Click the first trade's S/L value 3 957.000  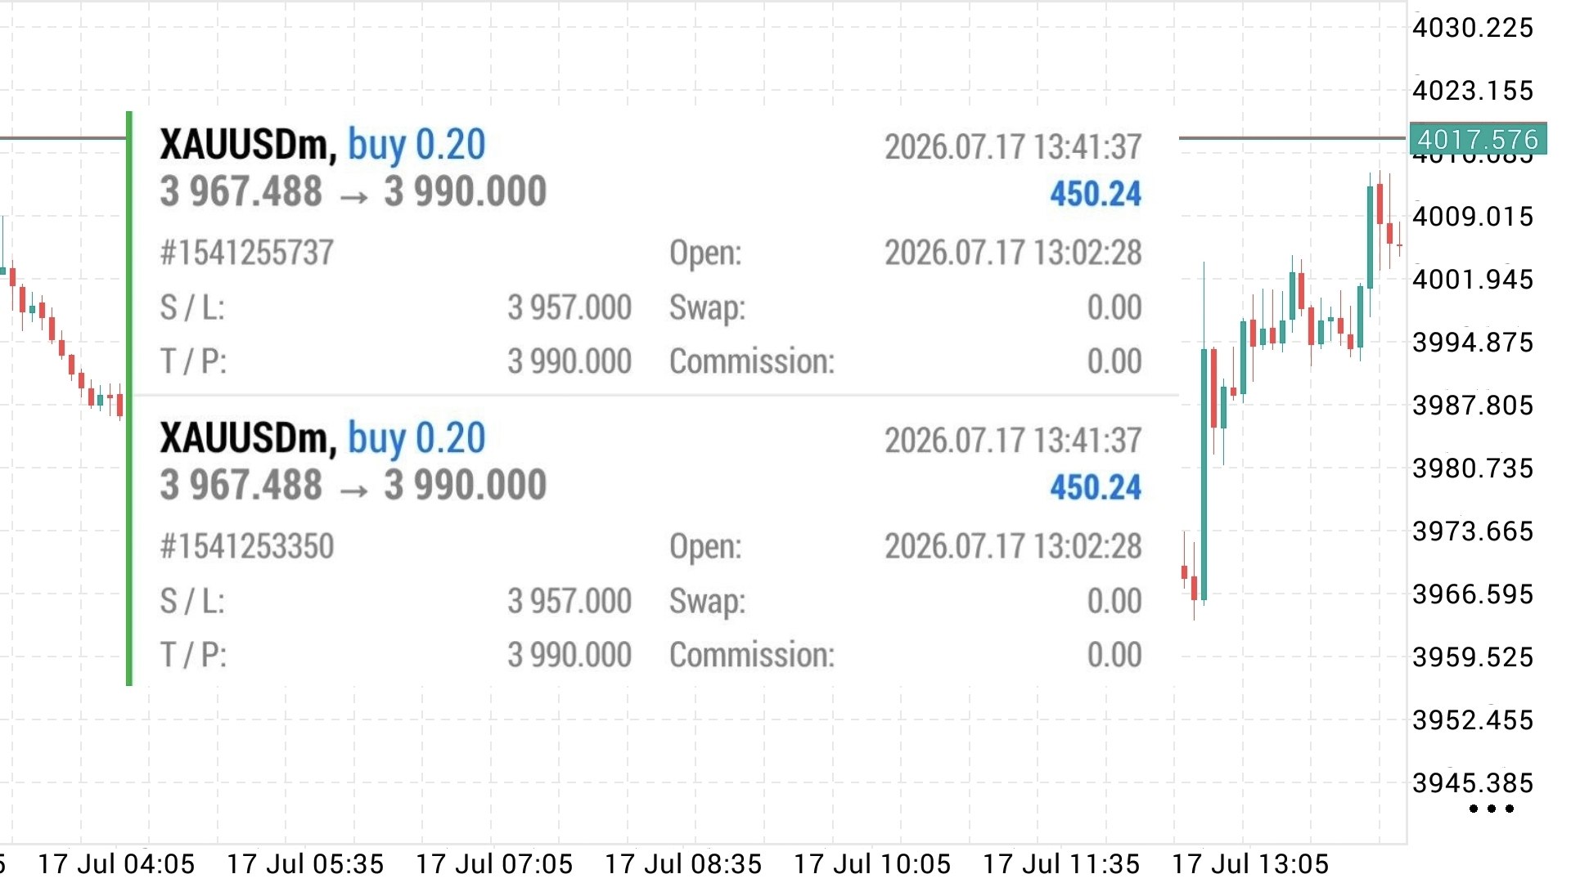[x=569, y=308]
